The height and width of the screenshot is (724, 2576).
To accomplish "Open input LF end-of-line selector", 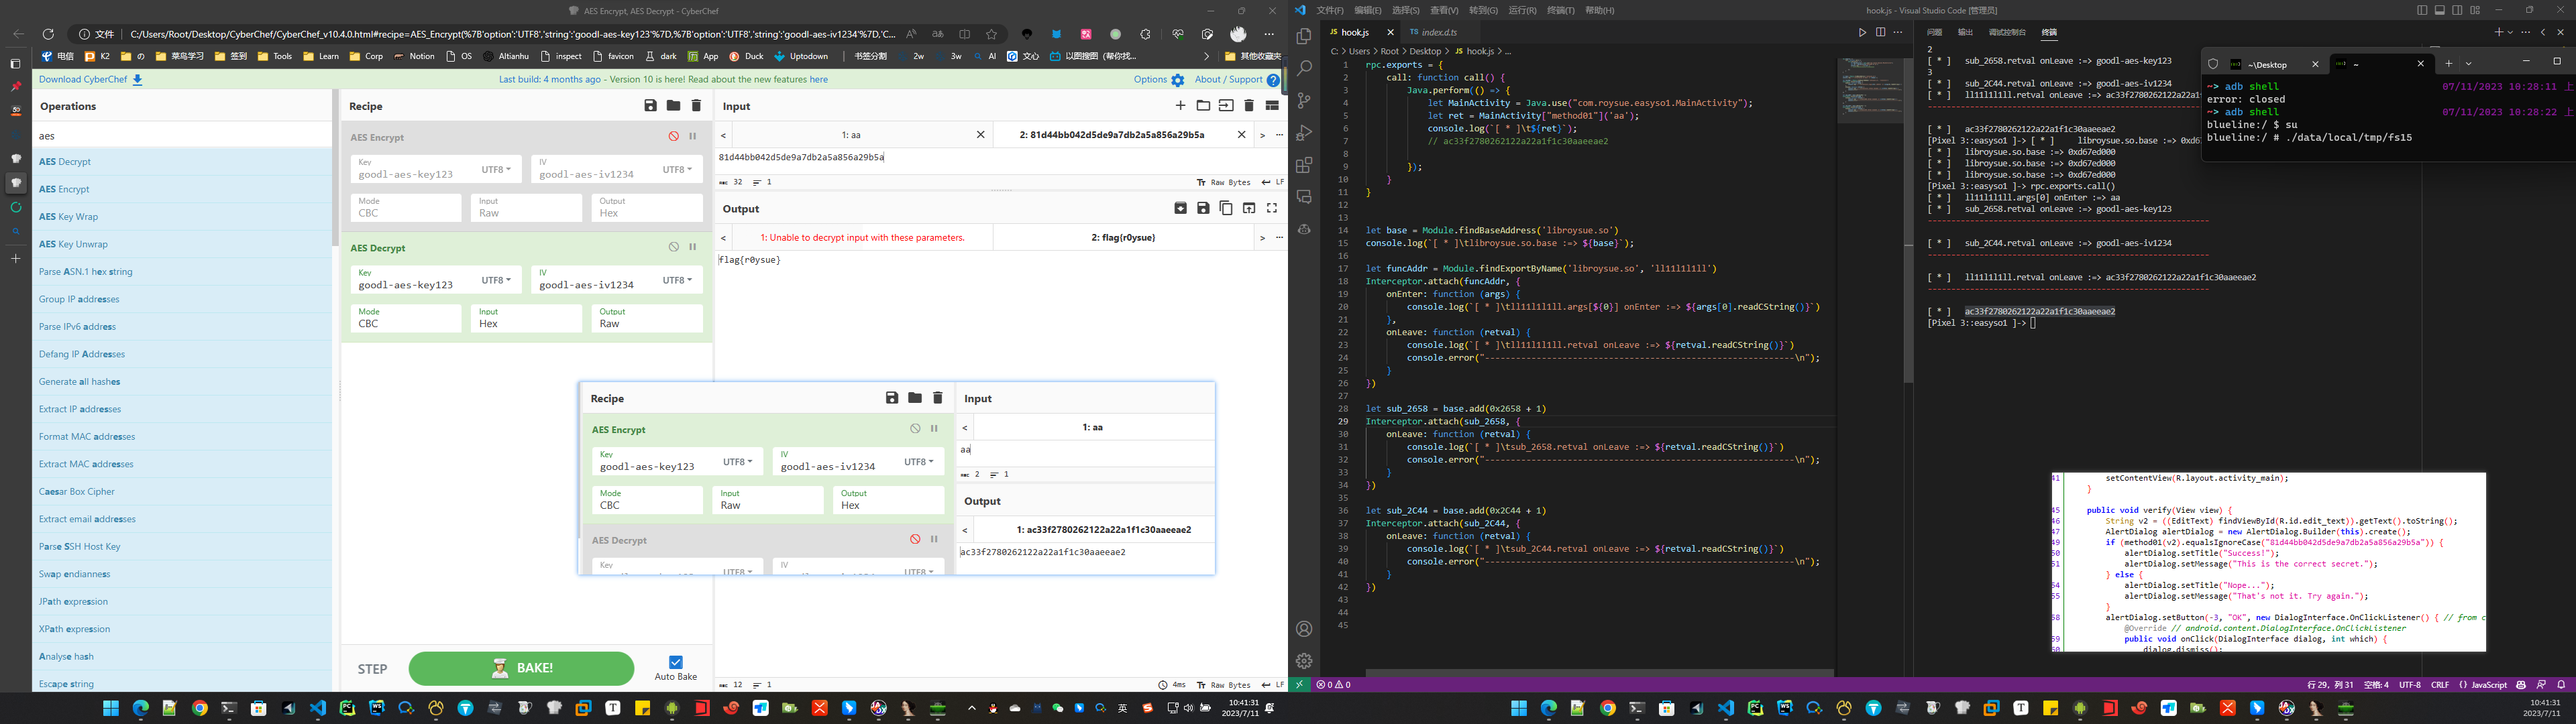I will pyautogui.click(x=1273, y=182).
